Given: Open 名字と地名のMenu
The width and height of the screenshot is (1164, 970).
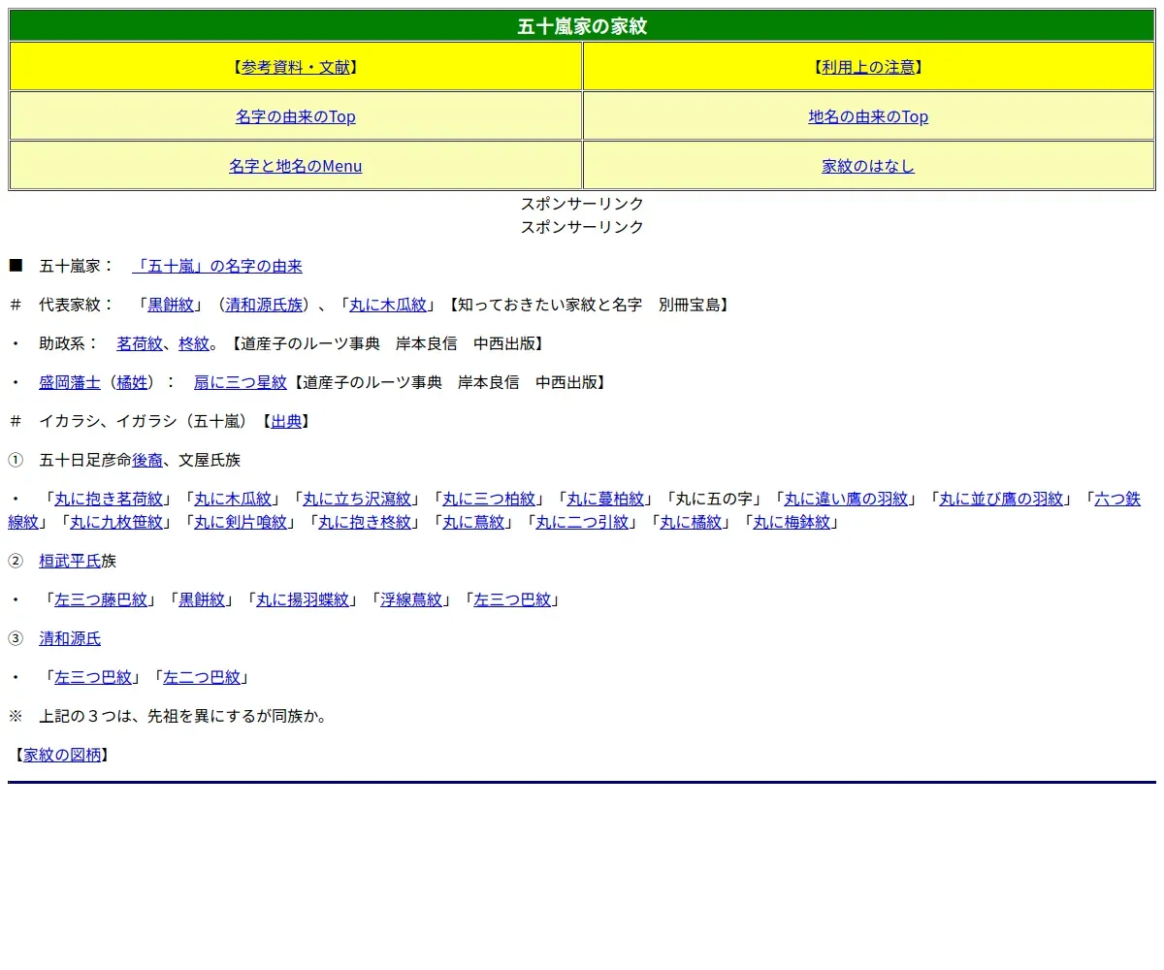Looking at the screenshot, I should pyautogui.click(x=296, y=166).
